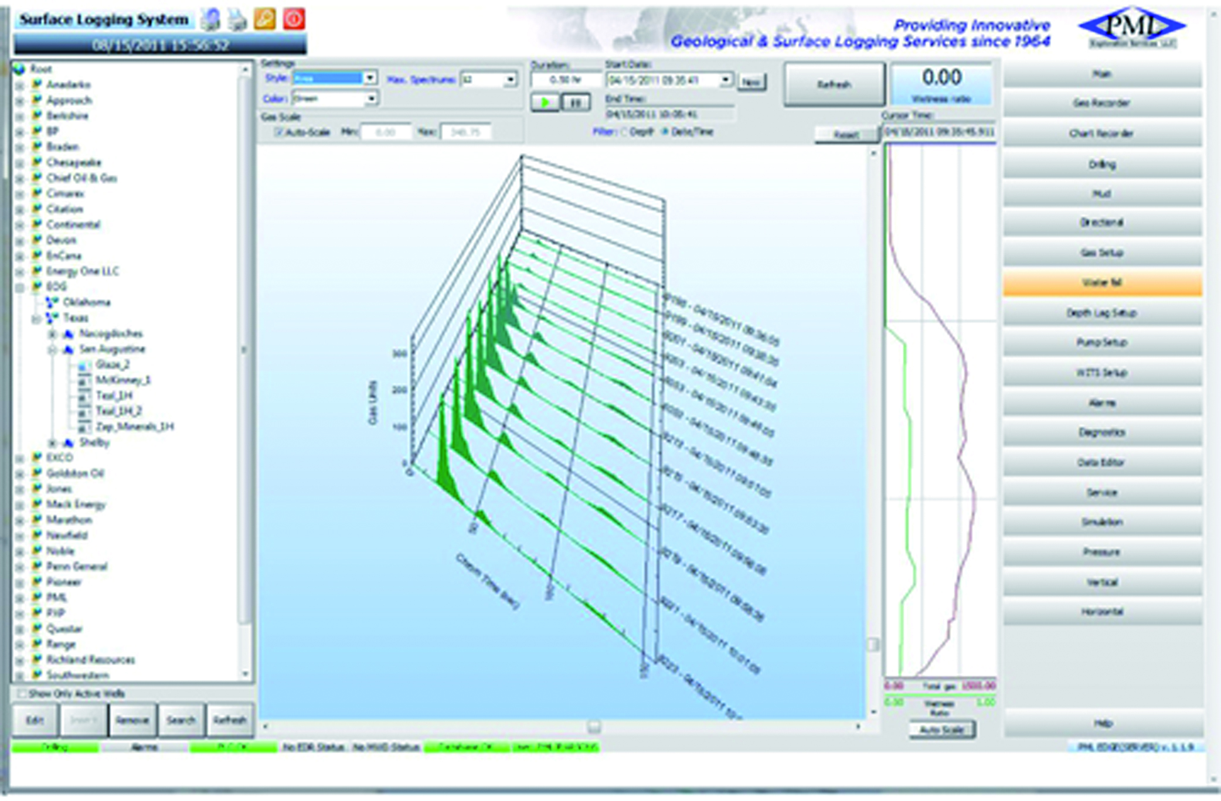1221x801 pixels.
Task: Open the Drilling panel
Action: click(x=1102, y=165)
